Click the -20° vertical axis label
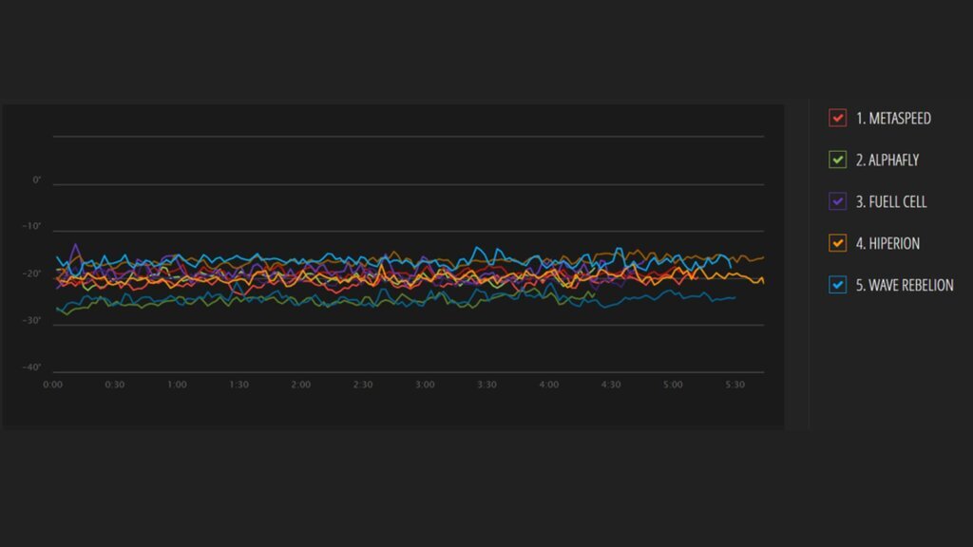This screenshot has height=547, width=973. (33, 274)
